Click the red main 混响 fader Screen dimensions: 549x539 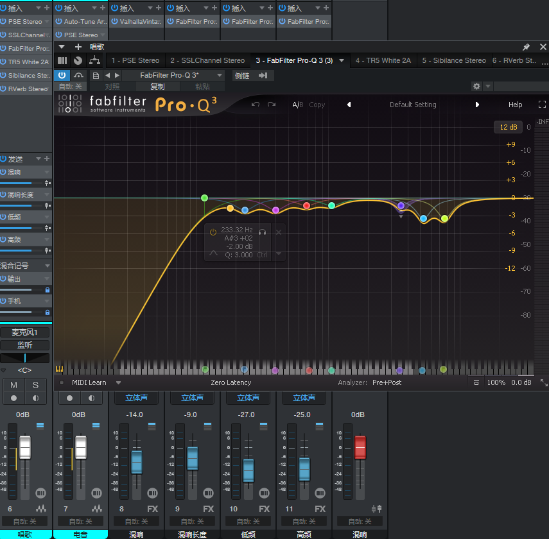(360, 447)
